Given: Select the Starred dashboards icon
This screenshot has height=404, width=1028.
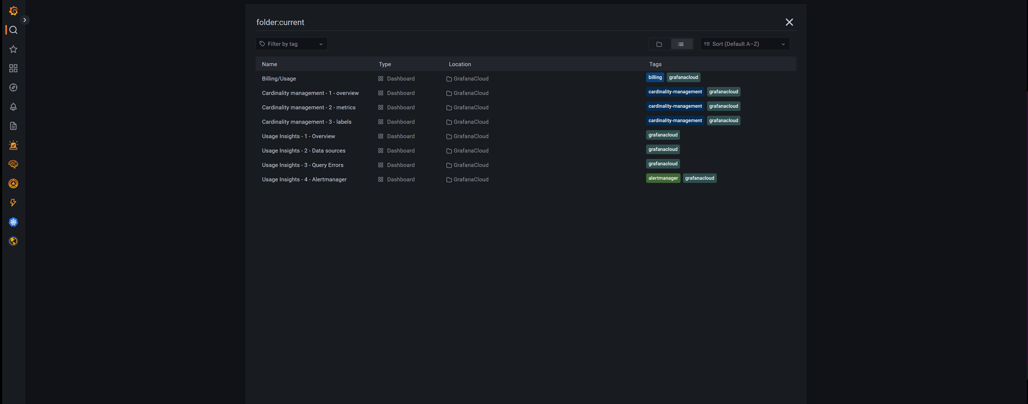Looking at the screenshot, I should [x=13, y=49].
